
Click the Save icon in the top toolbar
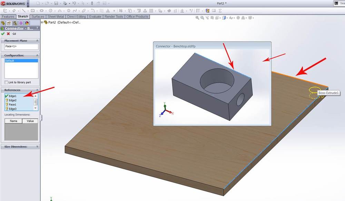(56, 3)
